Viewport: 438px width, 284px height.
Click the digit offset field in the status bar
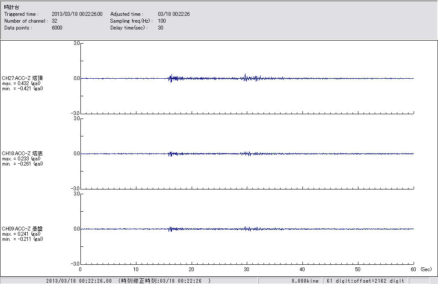[x=365, y=281]
